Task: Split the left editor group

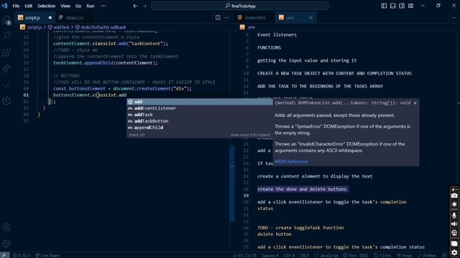Action: point(218,17)
